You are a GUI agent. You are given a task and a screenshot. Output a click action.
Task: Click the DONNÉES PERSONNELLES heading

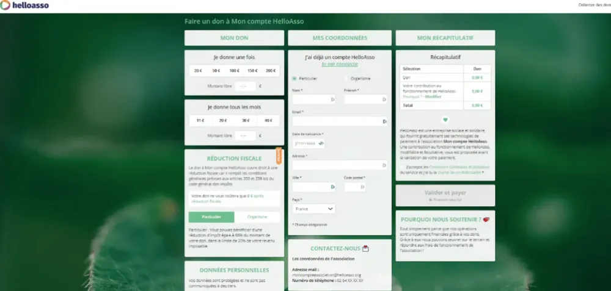point(234,270)
